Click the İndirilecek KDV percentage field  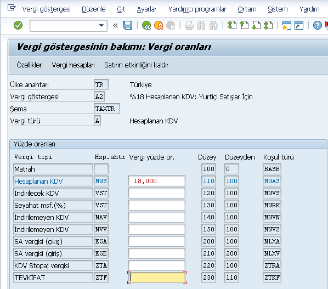(157, 193)
